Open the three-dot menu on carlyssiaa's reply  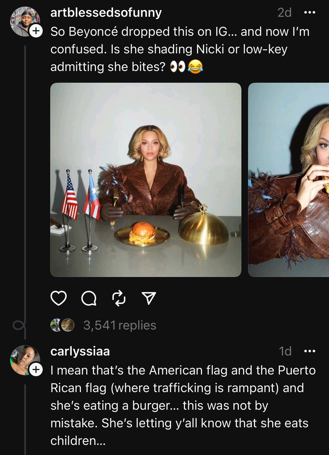coord(309,351)
